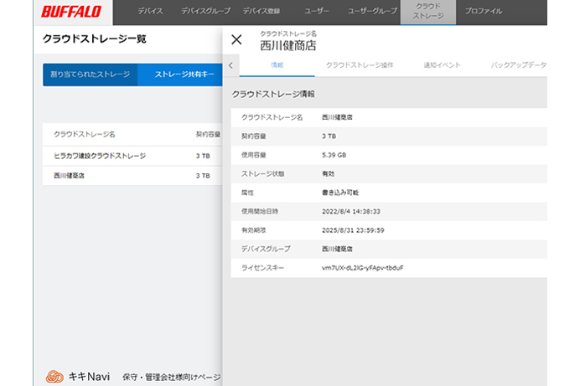Open the デバイス登録 menu
The image size is (580, 386).
coord(262,11)
